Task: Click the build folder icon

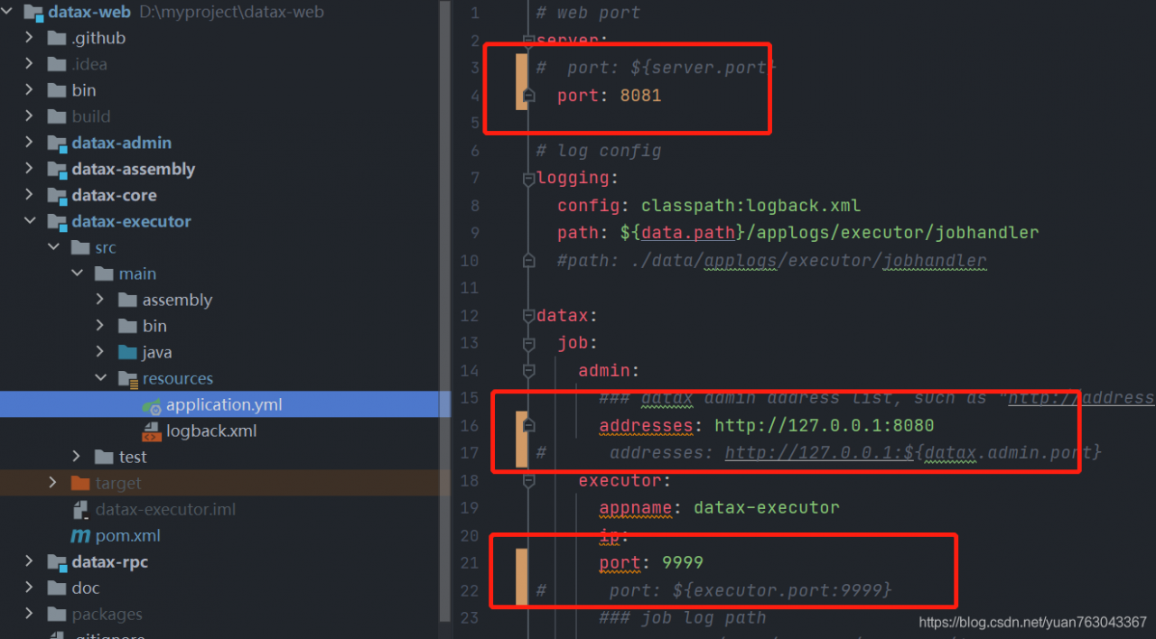Action: [x=57, y=116]
